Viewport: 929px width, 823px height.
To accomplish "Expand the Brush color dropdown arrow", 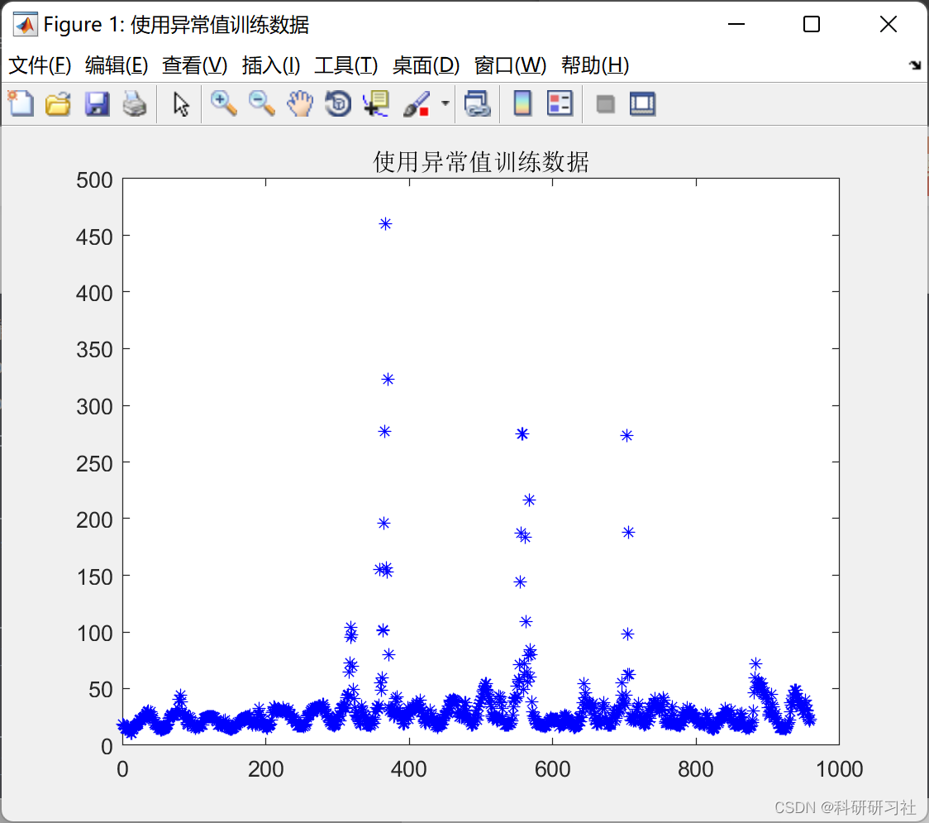I will [445, 103].
